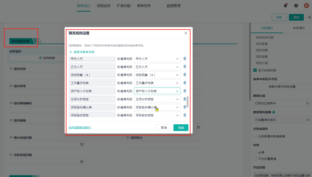Switch to the 流程设定 tab
The image size is (312, 177).
pos(103,6)
